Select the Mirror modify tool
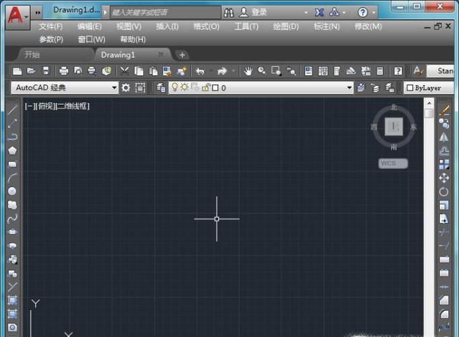This screenshot has height=337, width=459. pyautogui.click(x=444, y=137)
